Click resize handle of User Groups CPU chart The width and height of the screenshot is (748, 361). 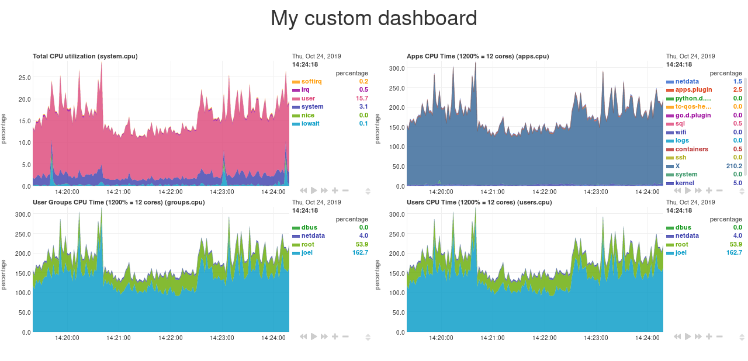[368, 336]
